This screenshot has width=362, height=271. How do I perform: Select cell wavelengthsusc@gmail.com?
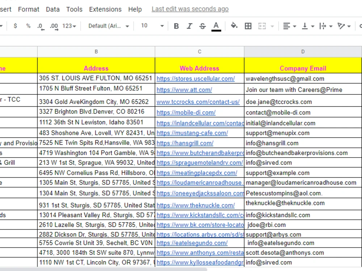pyautogui.click(x=303, y=78)
